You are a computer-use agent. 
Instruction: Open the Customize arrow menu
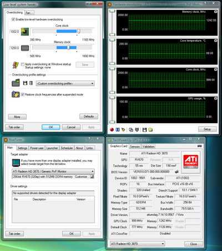(92, 177)
